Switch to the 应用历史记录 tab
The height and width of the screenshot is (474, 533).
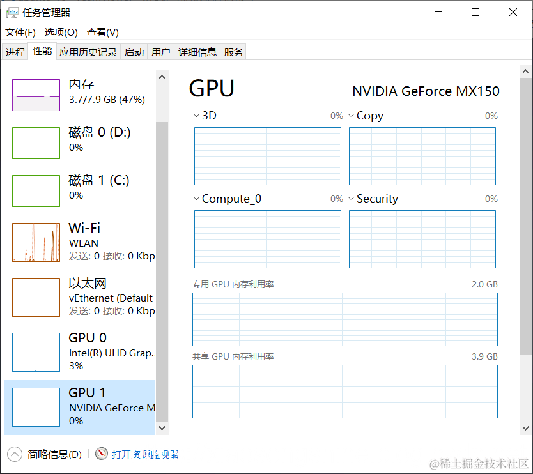tap(88, 52)
